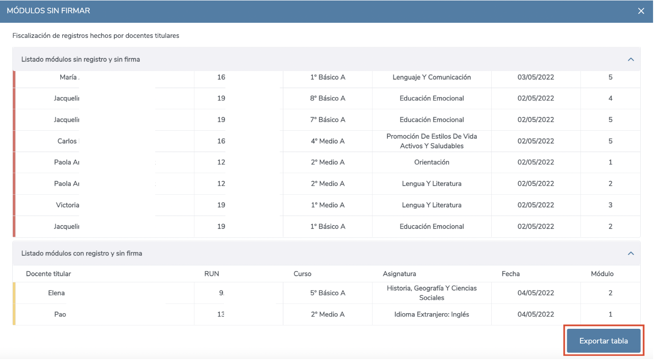Click teacher name 'Elena'
Viewport: 654px width, 361px height.
tap(56, 293)
